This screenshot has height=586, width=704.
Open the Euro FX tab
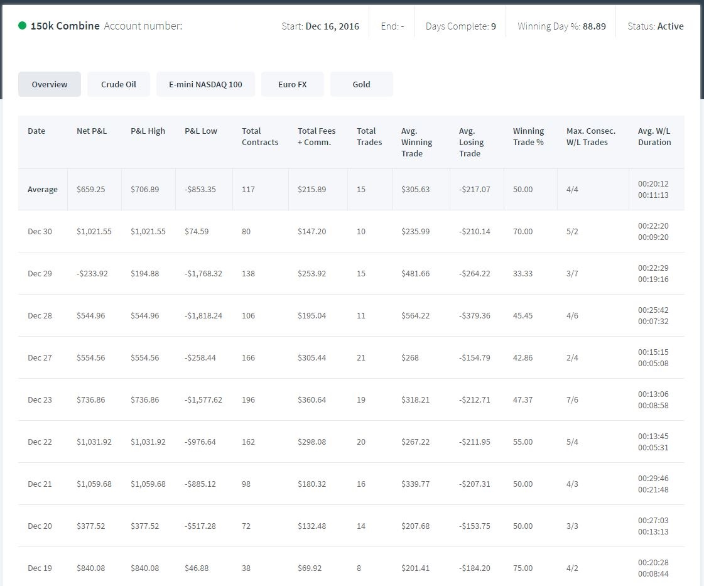(292, 84)
